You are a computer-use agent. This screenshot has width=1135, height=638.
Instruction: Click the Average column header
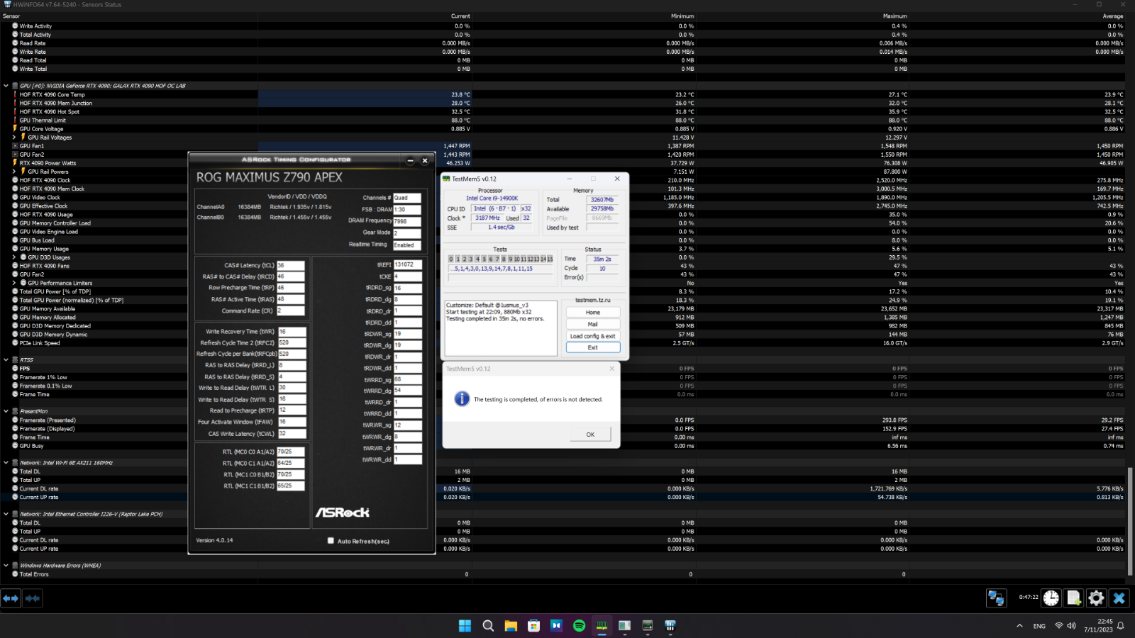tap(1113, 16)
